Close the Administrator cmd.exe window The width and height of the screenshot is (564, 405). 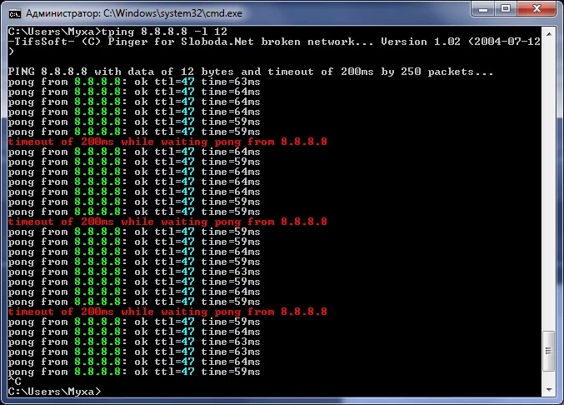pos(537,8)
